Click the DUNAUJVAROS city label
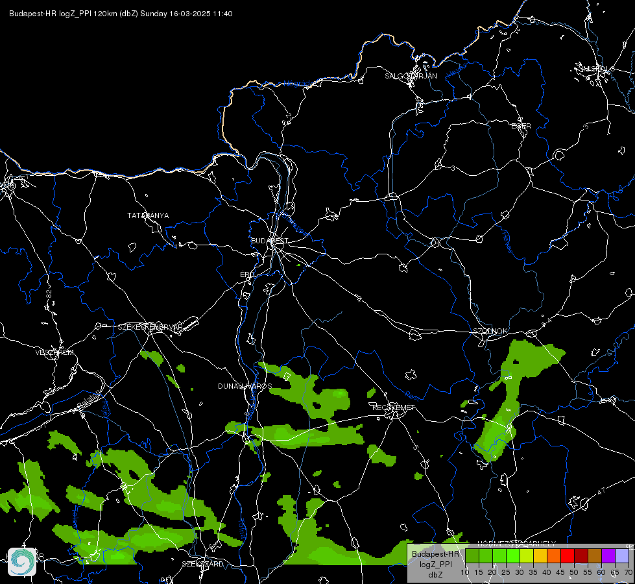 coord(245,386)
